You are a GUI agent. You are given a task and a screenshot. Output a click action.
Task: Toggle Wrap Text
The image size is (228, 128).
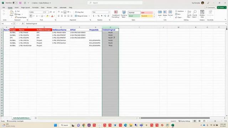pyautogui.click(x=79, y=12)
